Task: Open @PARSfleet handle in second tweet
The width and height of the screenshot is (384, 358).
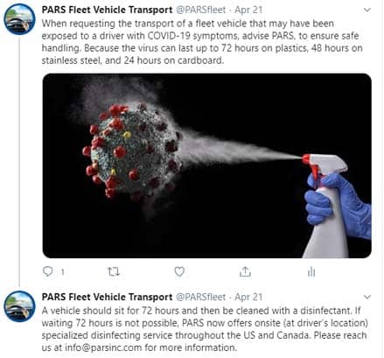Action: click(x=201, y=297)
